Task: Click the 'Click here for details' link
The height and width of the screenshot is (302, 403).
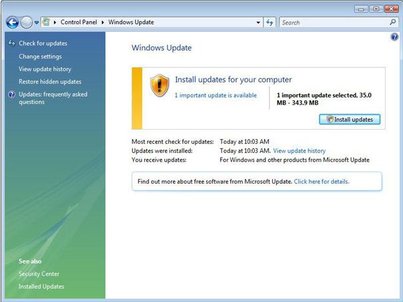Action: click(x=321, y=181)
